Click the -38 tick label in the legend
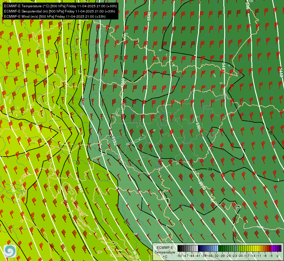 point(204,256)
